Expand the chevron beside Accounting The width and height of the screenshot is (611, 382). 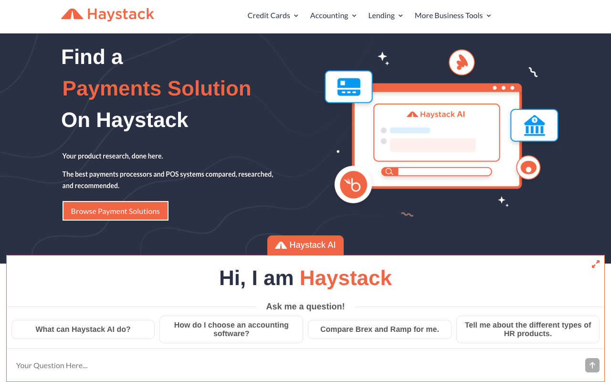click(x=354, y=16)
